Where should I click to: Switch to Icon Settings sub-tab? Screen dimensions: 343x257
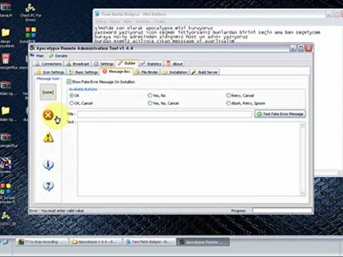pyautogui.click(x=50, y=72)
